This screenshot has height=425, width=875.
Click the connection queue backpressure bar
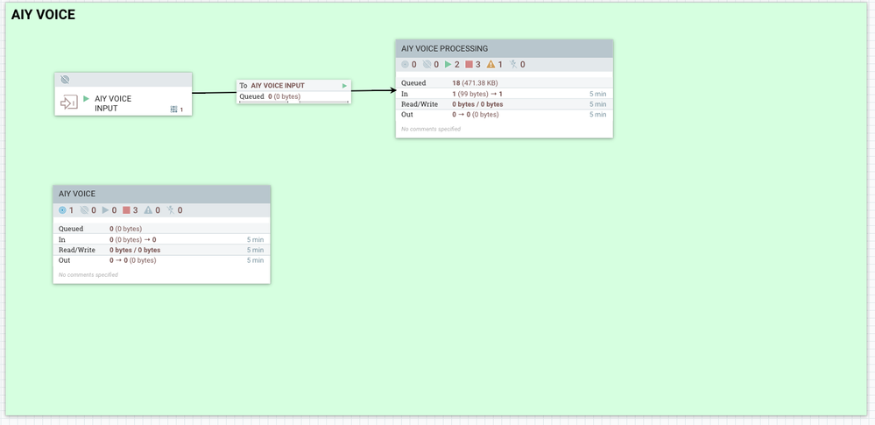[294, 103]
